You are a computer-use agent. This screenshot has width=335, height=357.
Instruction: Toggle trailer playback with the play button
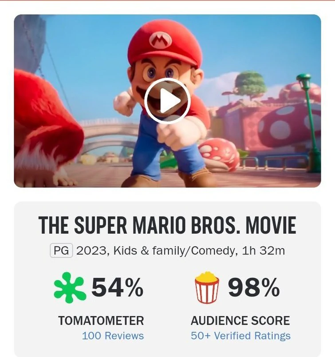click(167, 101)
